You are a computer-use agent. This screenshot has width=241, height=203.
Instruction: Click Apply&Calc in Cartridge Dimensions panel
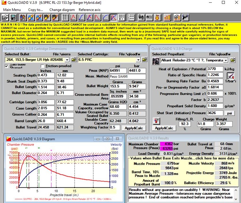(134, 128)
